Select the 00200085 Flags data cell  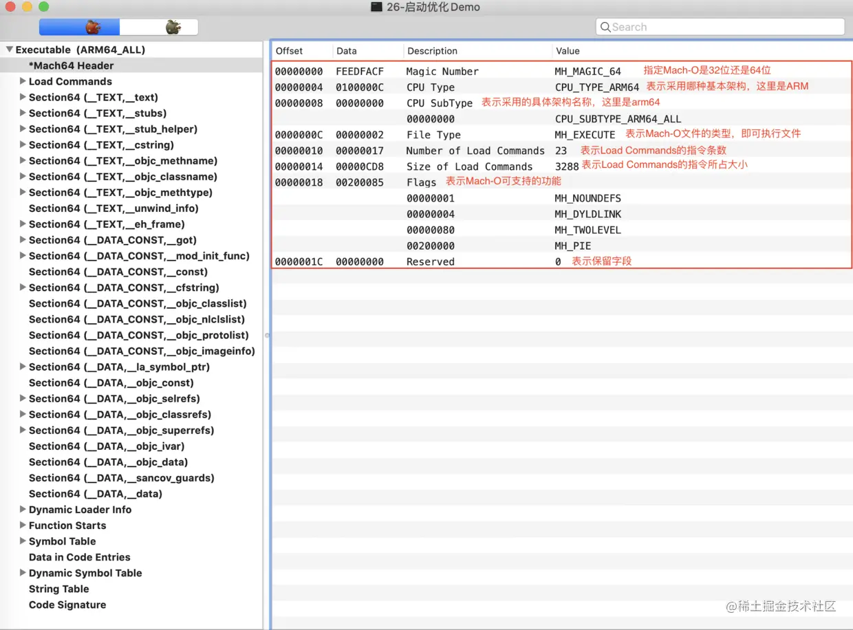coord(360,182)
